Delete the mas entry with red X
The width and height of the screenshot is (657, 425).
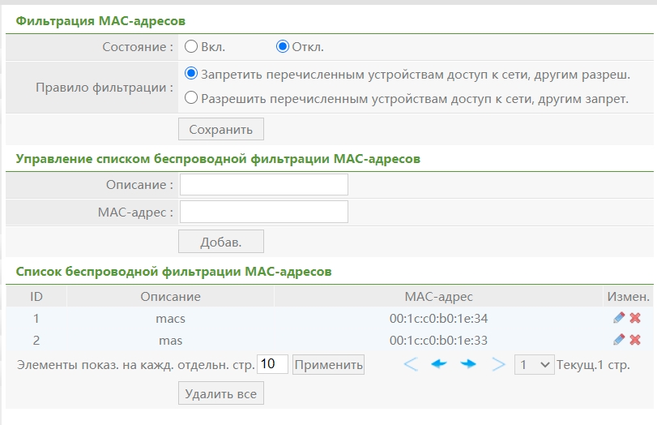coord(635,340)
